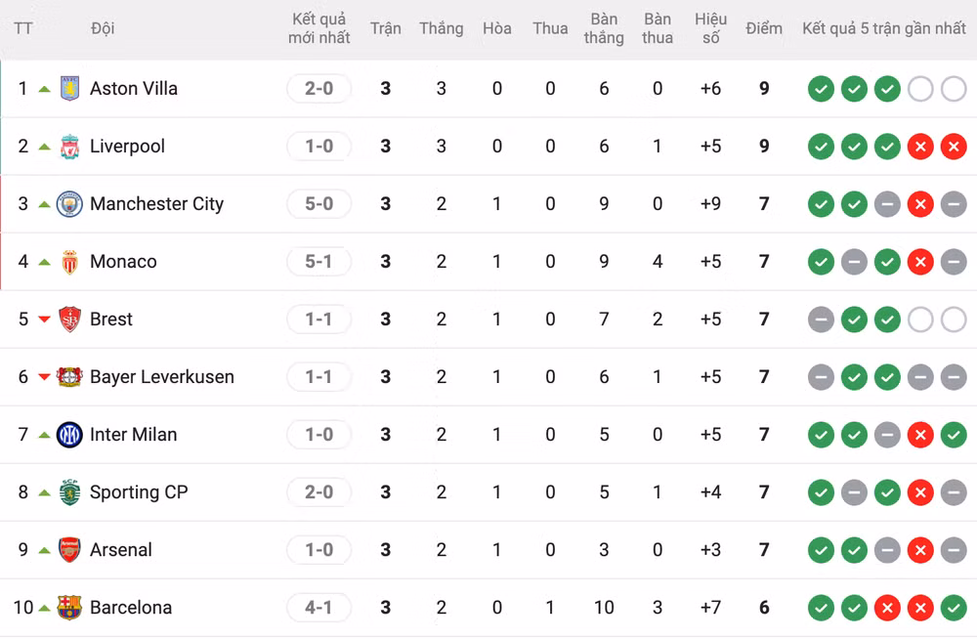Select the Manchester City crest
Viewport: 977px width, 639px height.
tap(67, 203)
